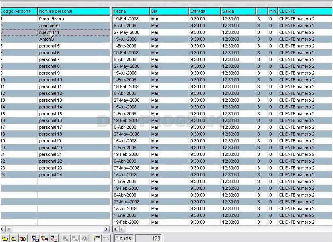This screenshot has height=242, width=333.
Task: Click the edit record card icon
Action: pos(14,238)
